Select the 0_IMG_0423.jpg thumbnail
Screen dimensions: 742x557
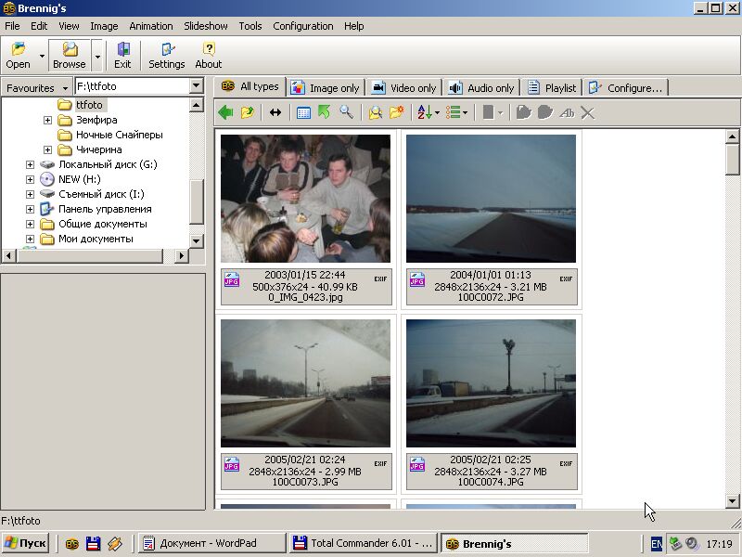pos(306,199)
